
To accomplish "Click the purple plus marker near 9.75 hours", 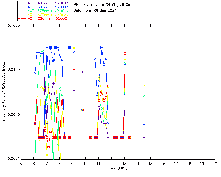I will (82, 72).
